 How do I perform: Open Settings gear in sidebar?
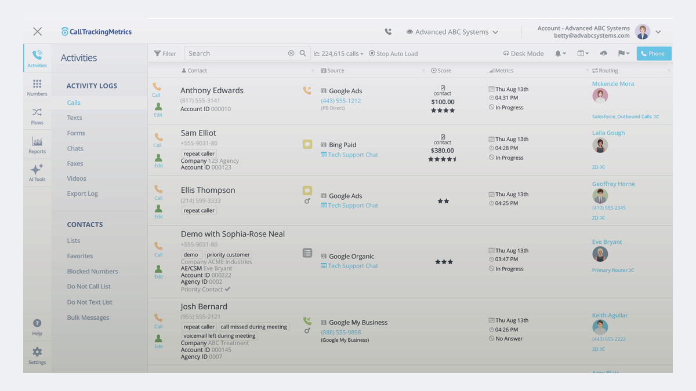click(37, 356)
